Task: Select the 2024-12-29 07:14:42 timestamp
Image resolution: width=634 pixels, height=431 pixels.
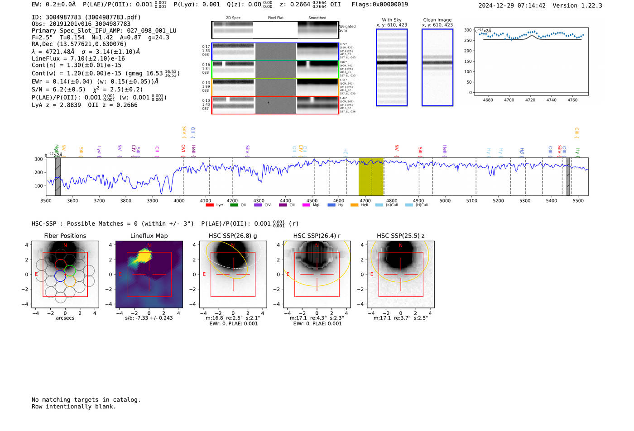Action: click(512, 5)
